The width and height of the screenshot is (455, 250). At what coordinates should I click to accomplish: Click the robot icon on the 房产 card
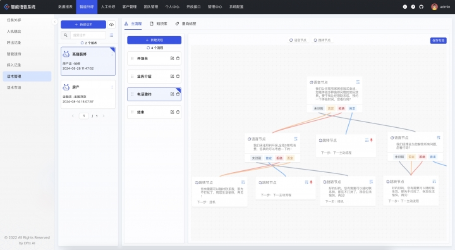coord(66,87)
